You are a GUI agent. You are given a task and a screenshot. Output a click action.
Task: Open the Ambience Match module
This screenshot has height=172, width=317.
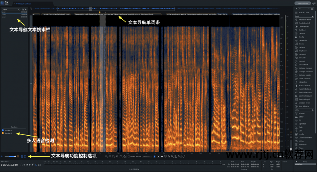click(x=304, y=19)
